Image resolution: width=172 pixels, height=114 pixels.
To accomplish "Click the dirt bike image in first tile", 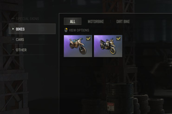I will pyautogui.click(x=78, y=46).
